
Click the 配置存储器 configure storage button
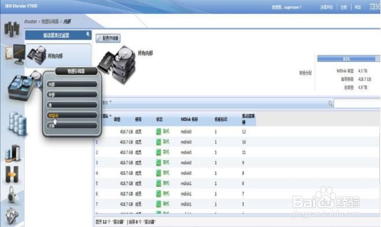108,38
